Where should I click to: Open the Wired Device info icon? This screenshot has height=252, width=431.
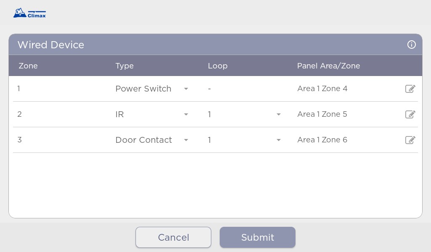point(412,45)
